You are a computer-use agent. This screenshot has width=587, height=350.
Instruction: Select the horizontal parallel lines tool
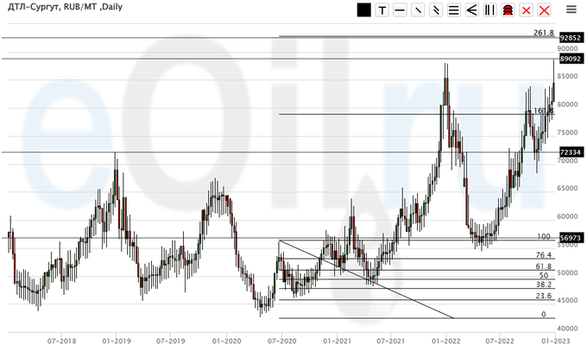(x=454, y=10)
